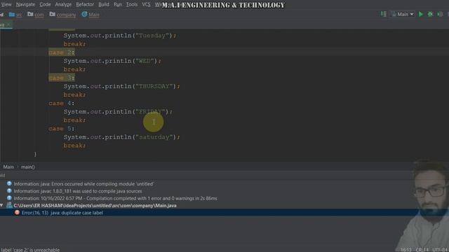This screenshot has width=449, height=252.
Task: Close the Main.java editor tab
Action: [x=8, y=25]
